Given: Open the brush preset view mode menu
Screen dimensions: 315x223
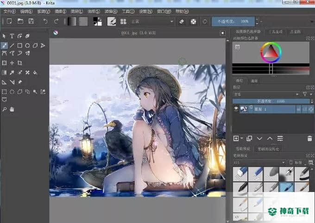Looking at the screenshot, I should pos(311,162).
